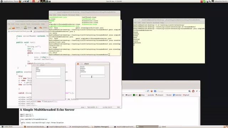Launch Firefox from the top panel icon
This screenshot has height=128, width=228.
pyautogui.click(x=20, y=1)
